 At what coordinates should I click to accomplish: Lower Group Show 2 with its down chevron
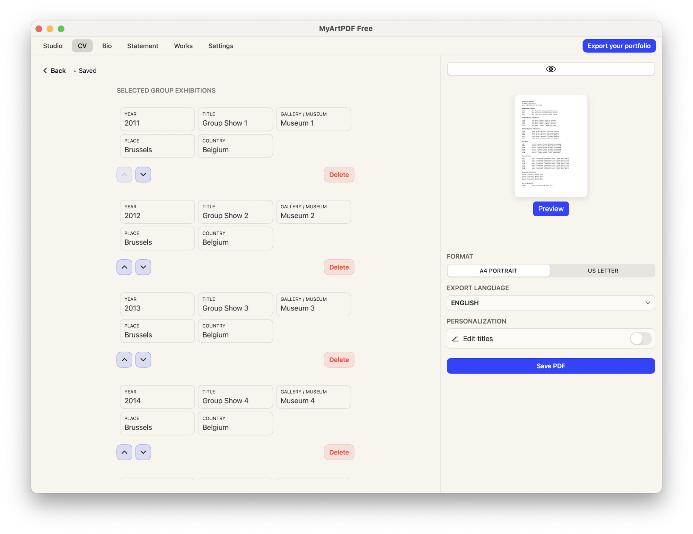click(x=143, y=267)
